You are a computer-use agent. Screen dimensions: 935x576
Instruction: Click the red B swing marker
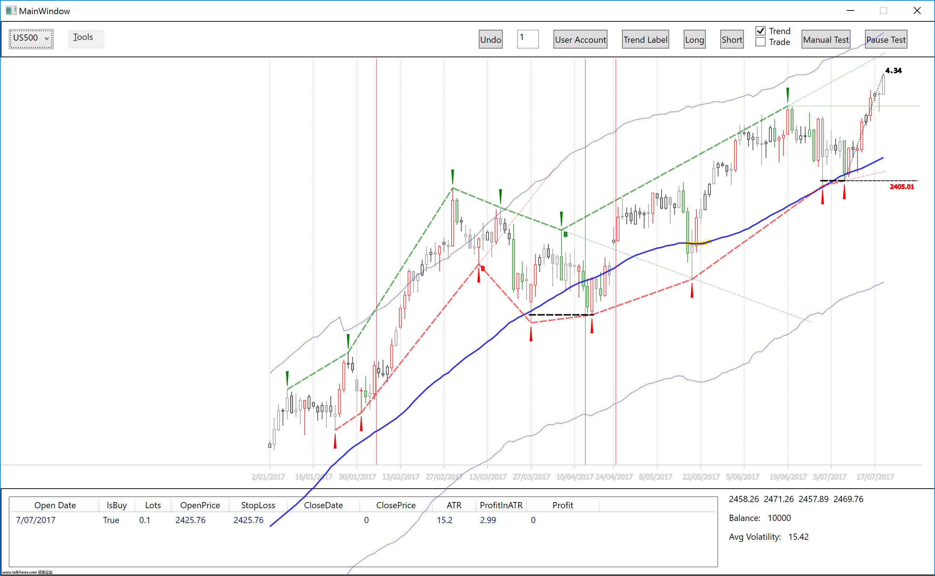click(483, 269)
